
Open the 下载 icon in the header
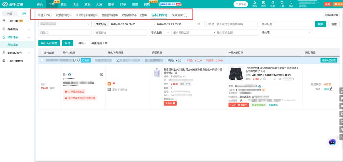282,3
